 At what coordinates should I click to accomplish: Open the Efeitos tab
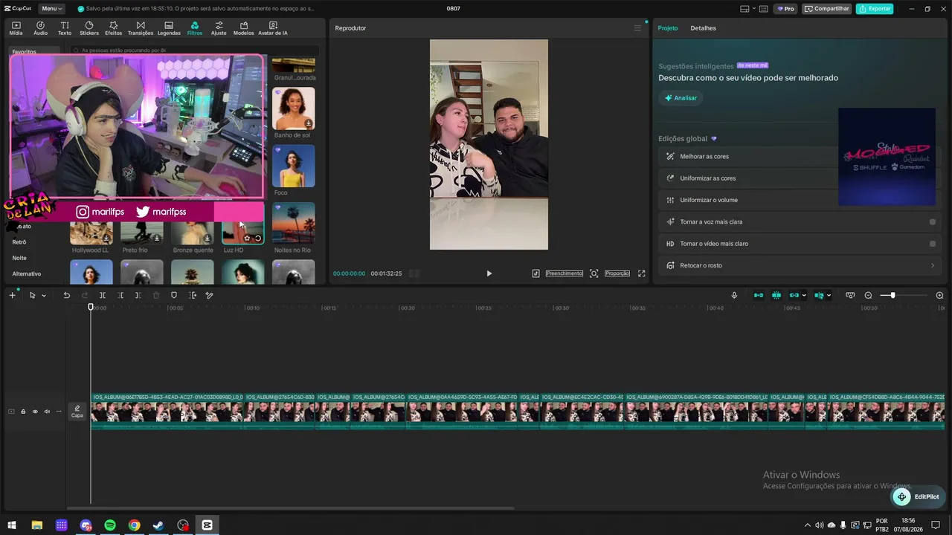[x=113, y=28]
